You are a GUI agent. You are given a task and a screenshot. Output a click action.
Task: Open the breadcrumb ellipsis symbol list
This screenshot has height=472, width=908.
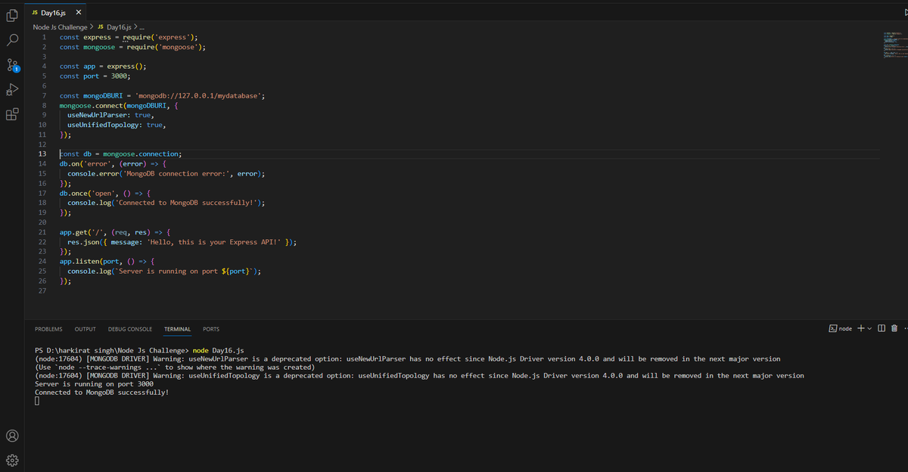point(142,26)
